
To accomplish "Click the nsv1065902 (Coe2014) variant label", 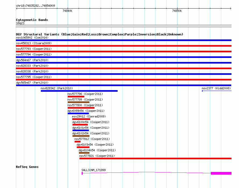I will pos(32,38).
